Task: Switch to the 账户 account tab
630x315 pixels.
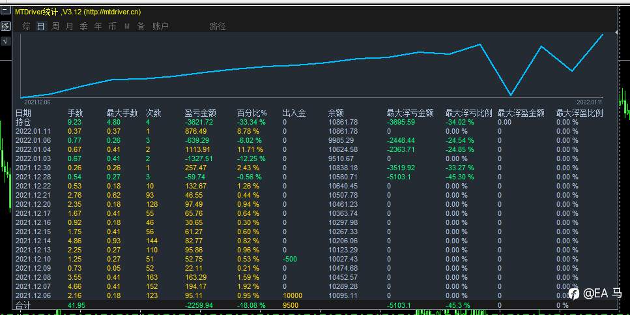Action: [160, 27]
